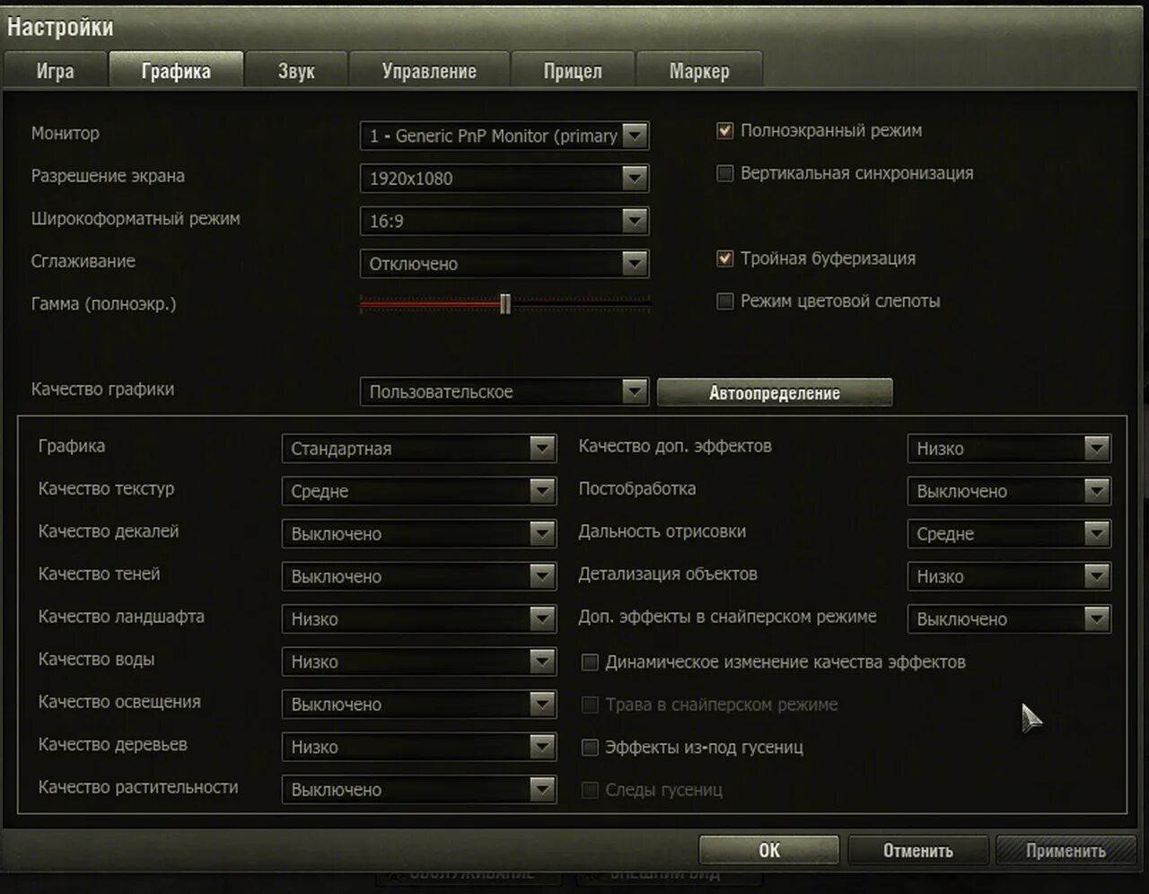Go to the Управление tab

point(429,71)
